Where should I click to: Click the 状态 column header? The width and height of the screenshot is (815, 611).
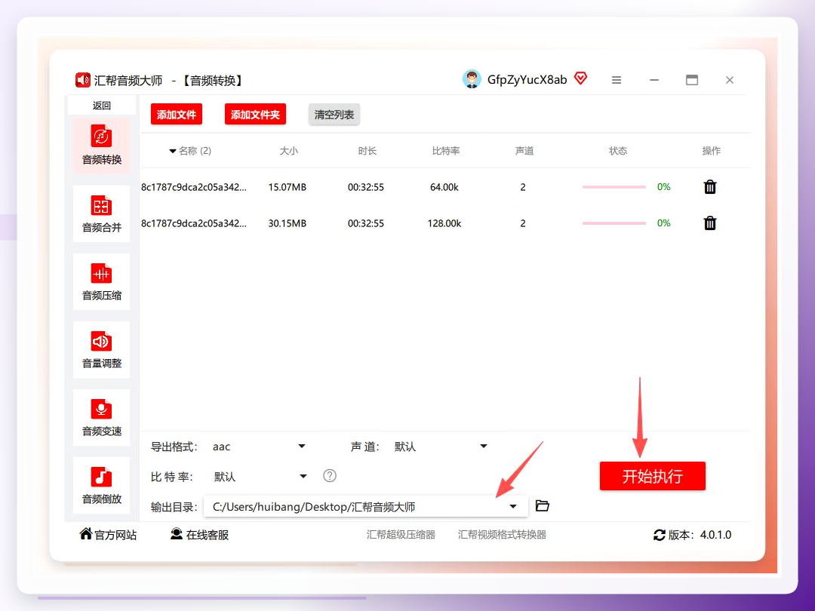(618, 151)
